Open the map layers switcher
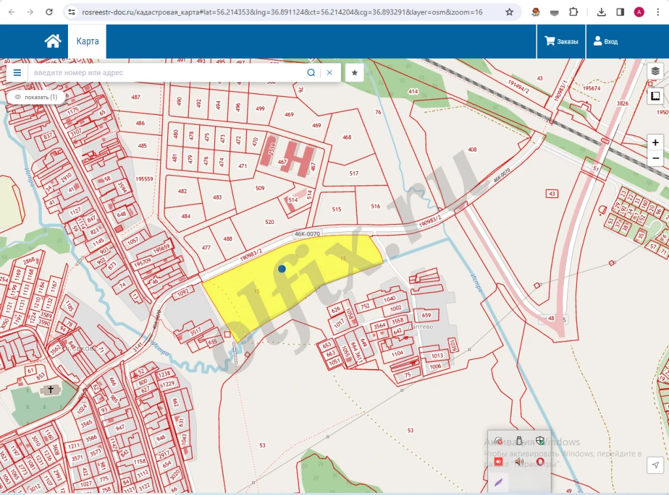 (x=655, y=71)
